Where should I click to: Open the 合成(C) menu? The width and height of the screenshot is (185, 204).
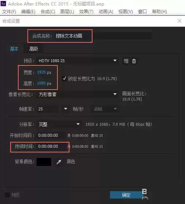tap(48, 12)
